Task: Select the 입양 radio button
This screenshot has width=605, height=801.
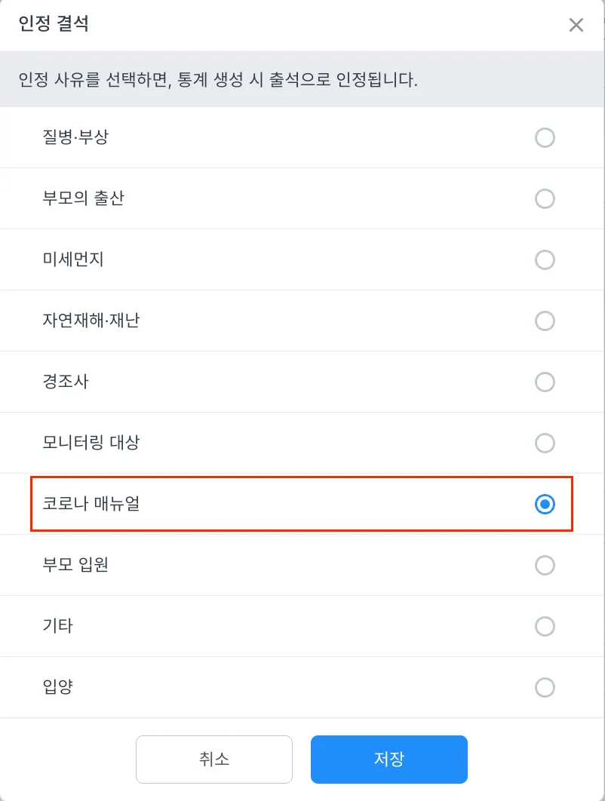Action: point(545,688)
